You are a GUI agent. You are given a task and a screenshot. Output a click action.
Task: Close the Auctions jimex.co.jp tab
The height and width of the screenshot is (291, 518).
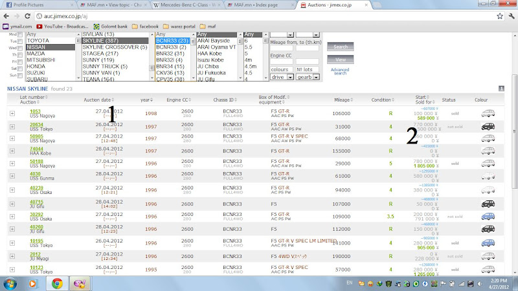point(366,5)
